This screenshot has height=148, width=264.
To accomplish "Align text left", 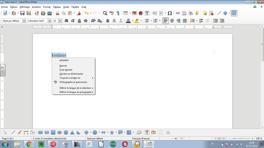I will click(x=166, y=21).
